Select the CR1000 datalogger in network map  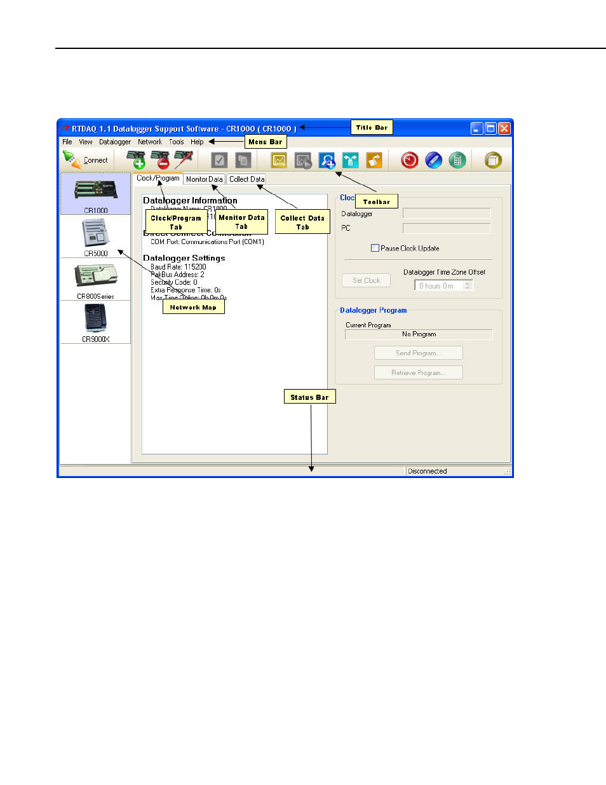(96, 194)
